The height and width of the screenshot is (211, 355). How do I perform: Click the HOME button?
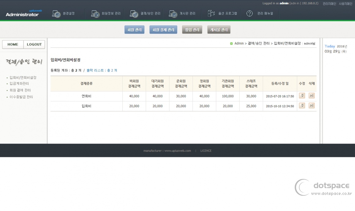[x=13, y=45]
